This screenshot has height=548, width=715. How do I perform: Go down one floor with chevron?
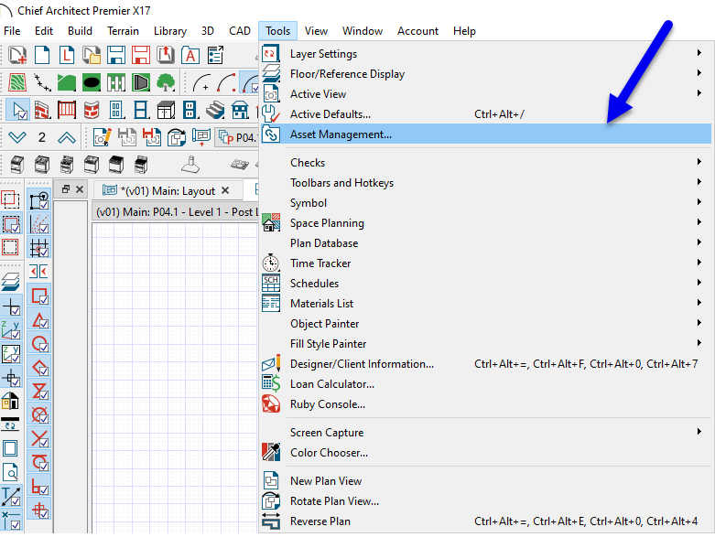(17, 137)
